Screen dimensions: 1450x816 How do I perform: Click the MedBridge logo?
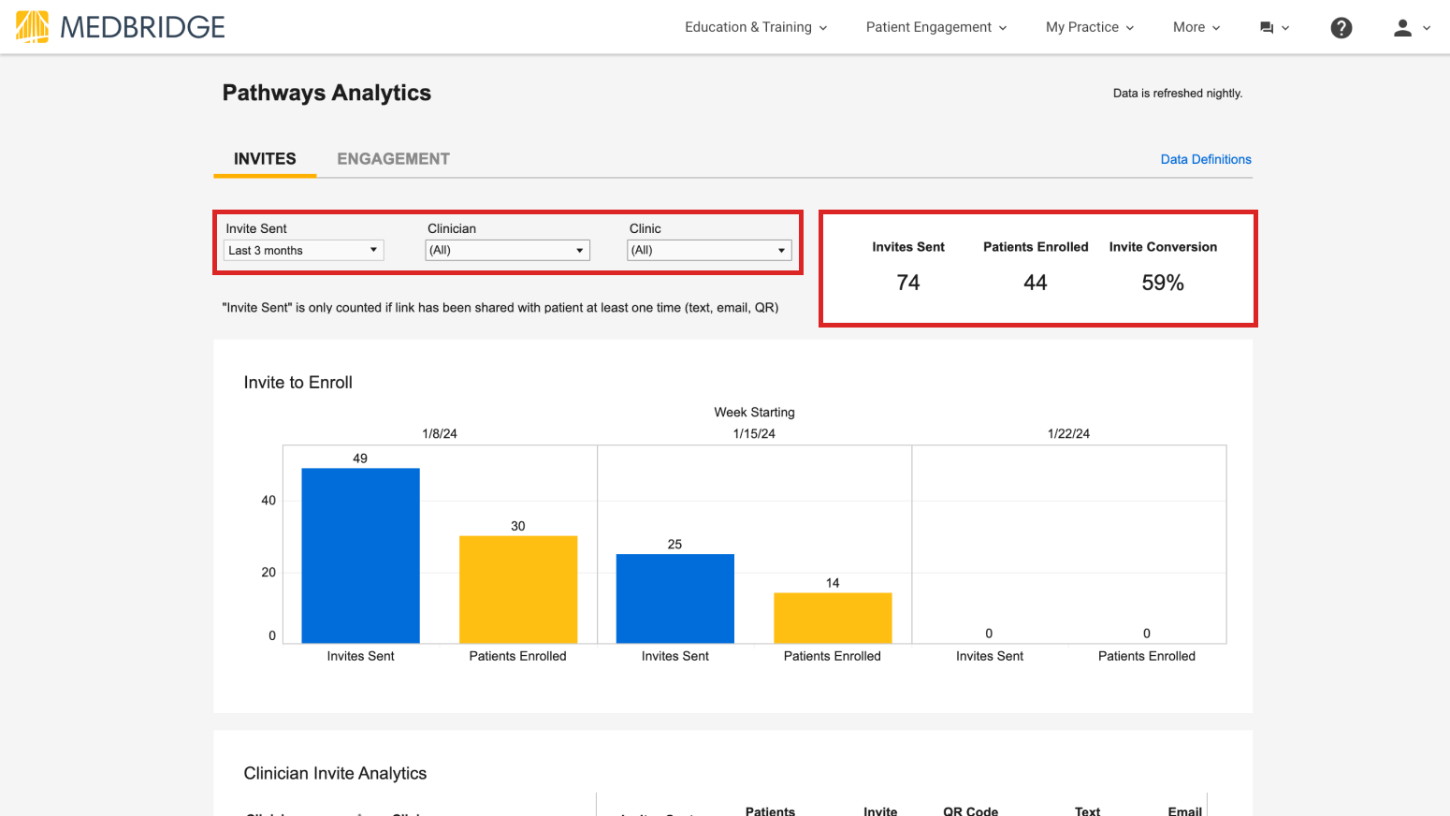[119, 27]
